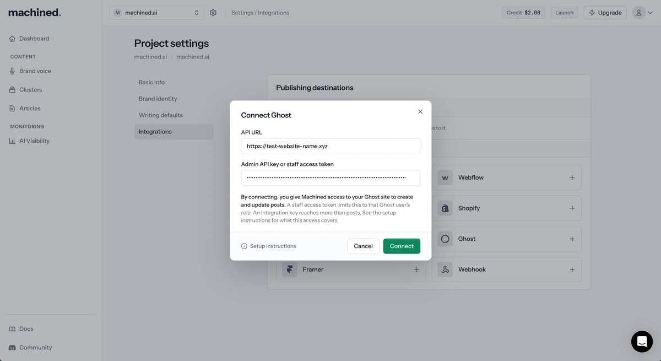Click the Project settings title
This screenshot has width=661, height=361.
(171, 44)
